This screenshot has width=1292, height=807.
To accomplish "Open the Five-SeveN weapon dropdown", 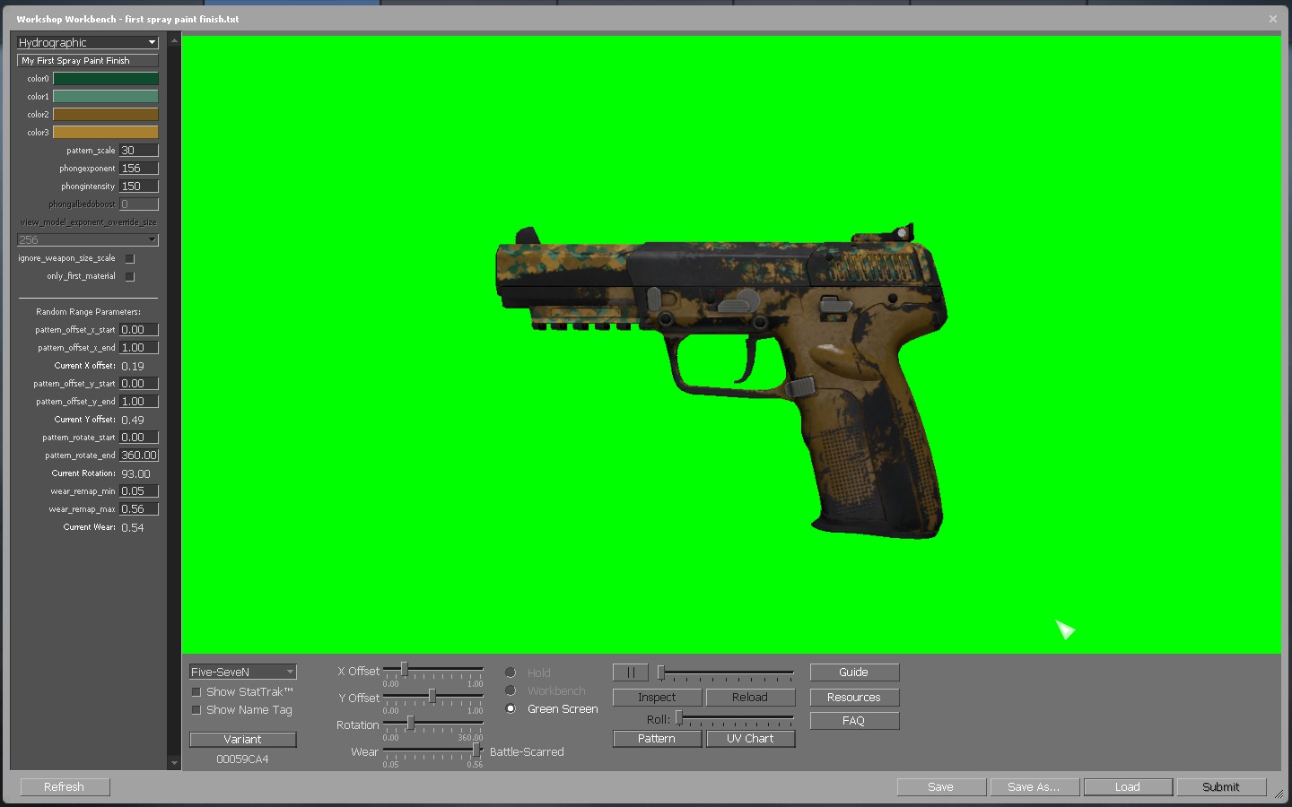I will [242, 672].
